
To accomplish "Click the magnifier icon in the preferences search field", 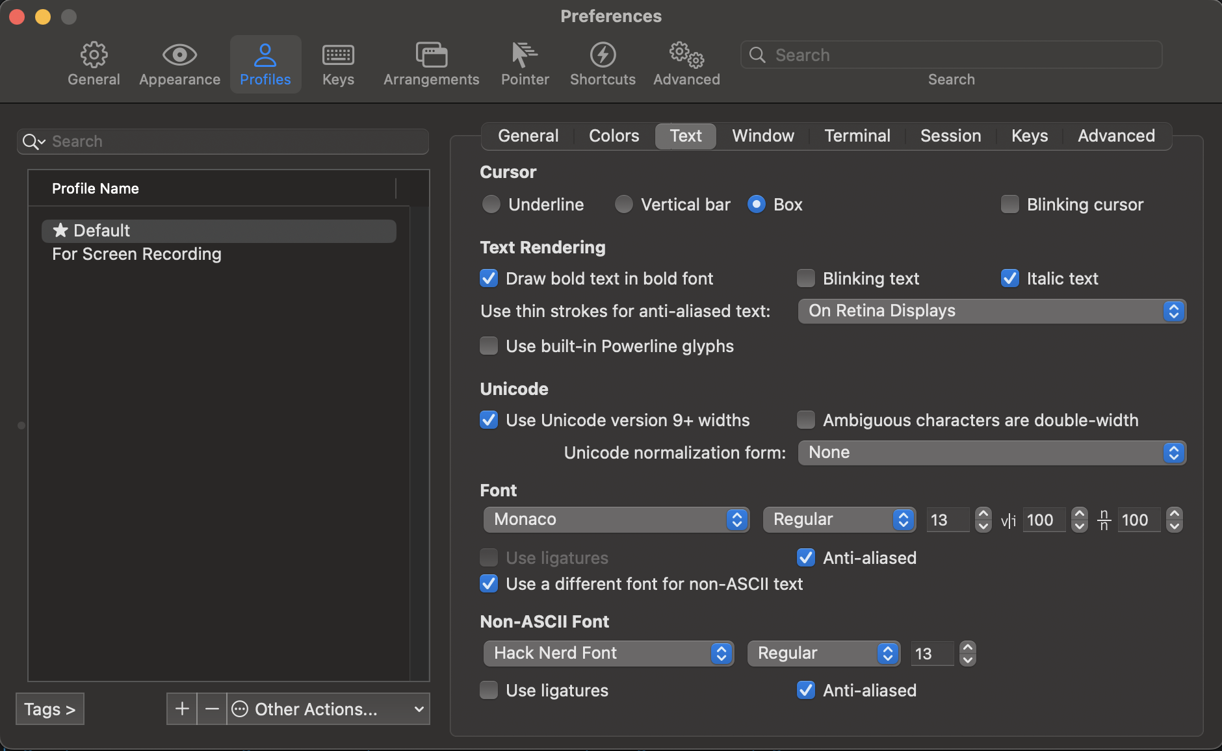I will [x=757, y=55].
